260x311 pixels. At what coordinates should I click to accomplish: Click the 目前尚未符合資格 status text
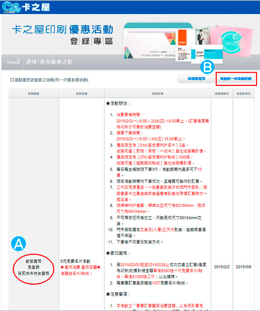coord(34,274)
